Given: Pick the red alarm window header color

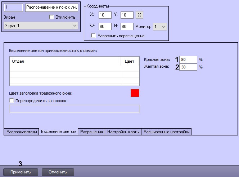Looking at the screenshot, I should coord(135,93).
